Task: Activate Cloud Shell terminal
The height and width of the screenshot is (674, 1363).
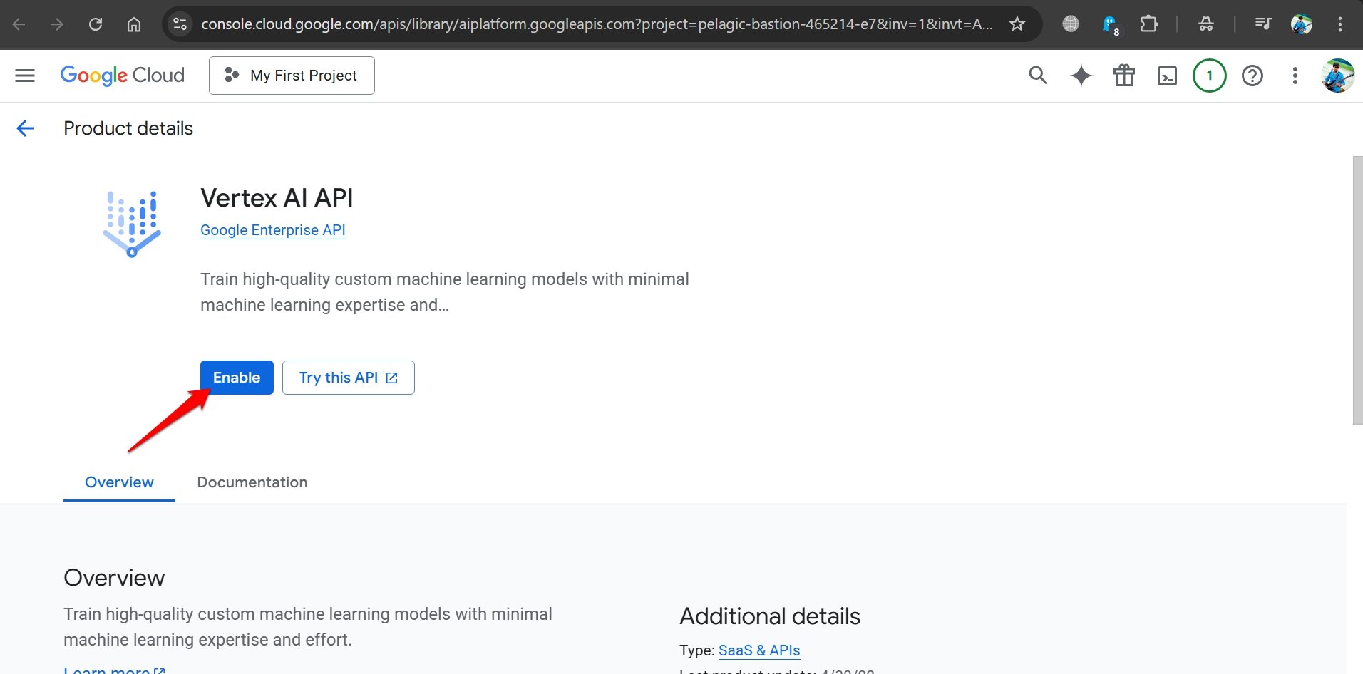Action: click(x=1167, y=76)
